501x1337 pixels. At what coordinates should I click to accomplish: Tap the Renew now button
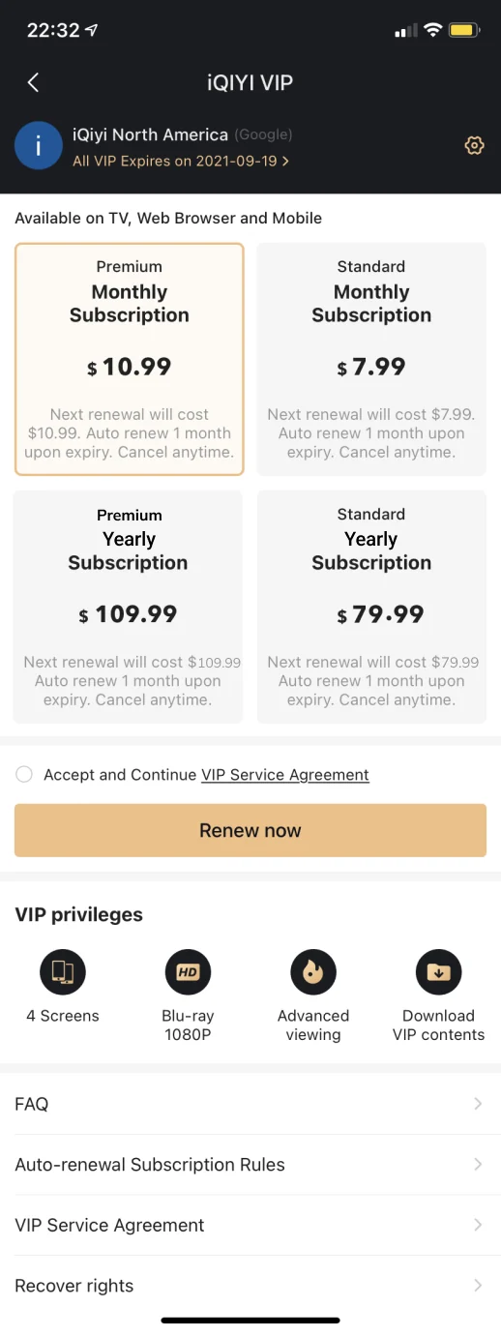250,830
